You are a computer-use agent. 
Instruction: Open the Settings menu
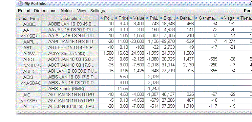[x=97, y=11]
